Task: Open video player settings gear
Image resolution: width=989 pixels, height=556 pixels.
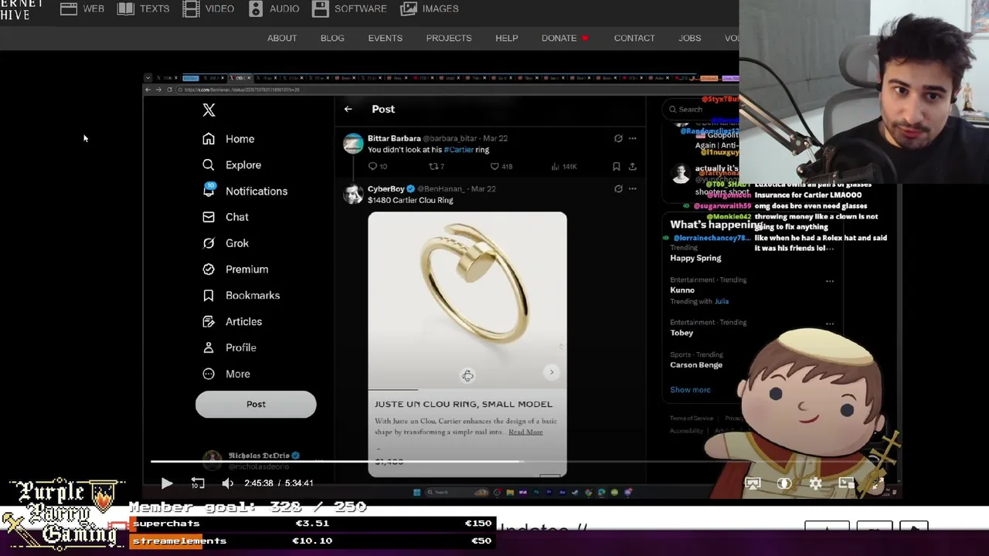Action: (x=816, y=483)
